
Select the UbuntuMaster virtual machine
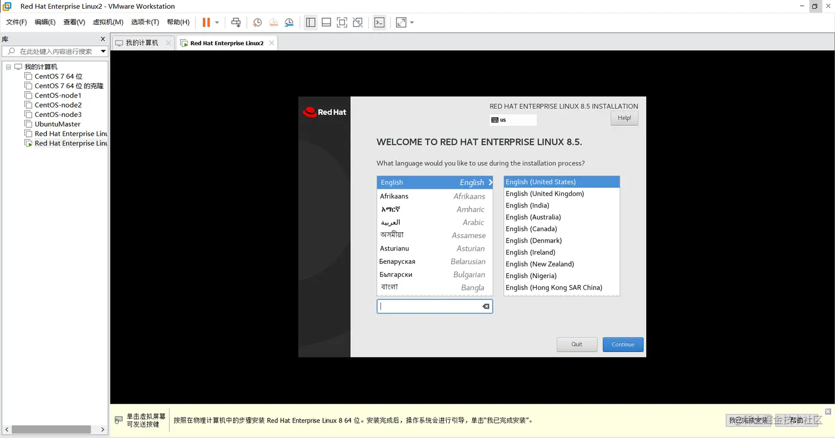(x=57, y=124)
